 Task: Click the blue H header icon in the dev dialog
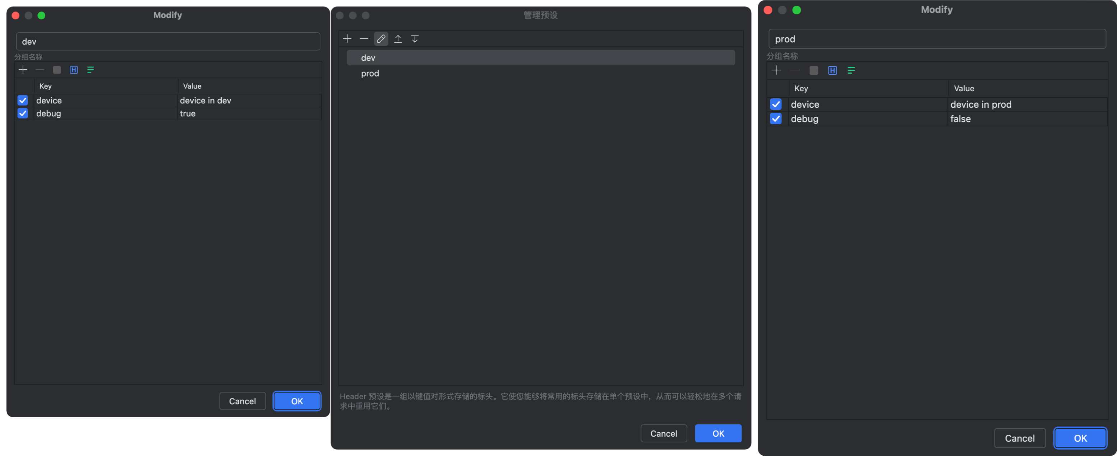(x=74, y=70)
